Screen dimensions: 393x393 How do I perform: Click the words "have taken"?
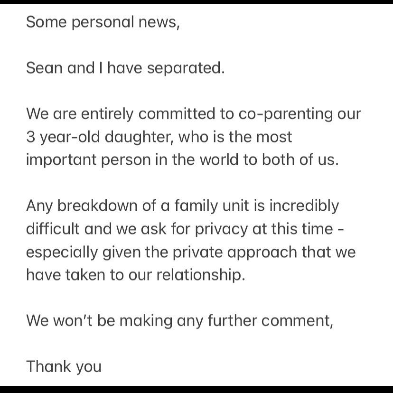point(67,274)
